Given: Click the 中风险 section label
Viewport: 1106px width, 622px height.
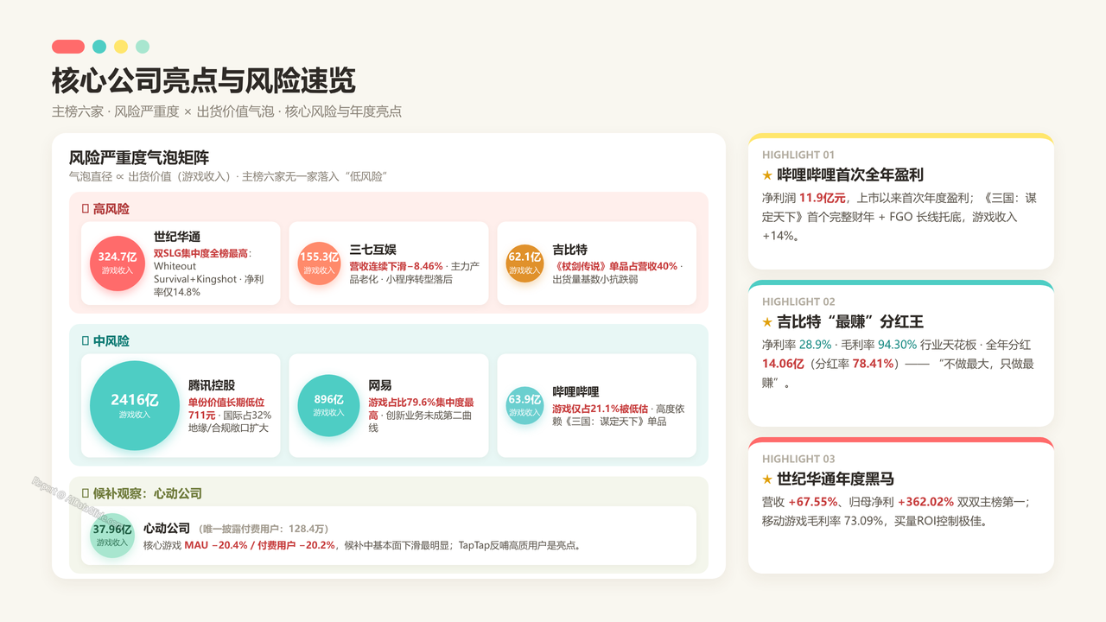Looking at the screenshot, I should coord(111,341).
